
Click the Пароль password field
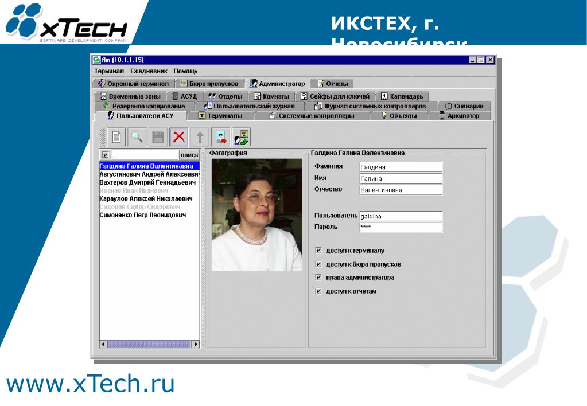(401, 227)
